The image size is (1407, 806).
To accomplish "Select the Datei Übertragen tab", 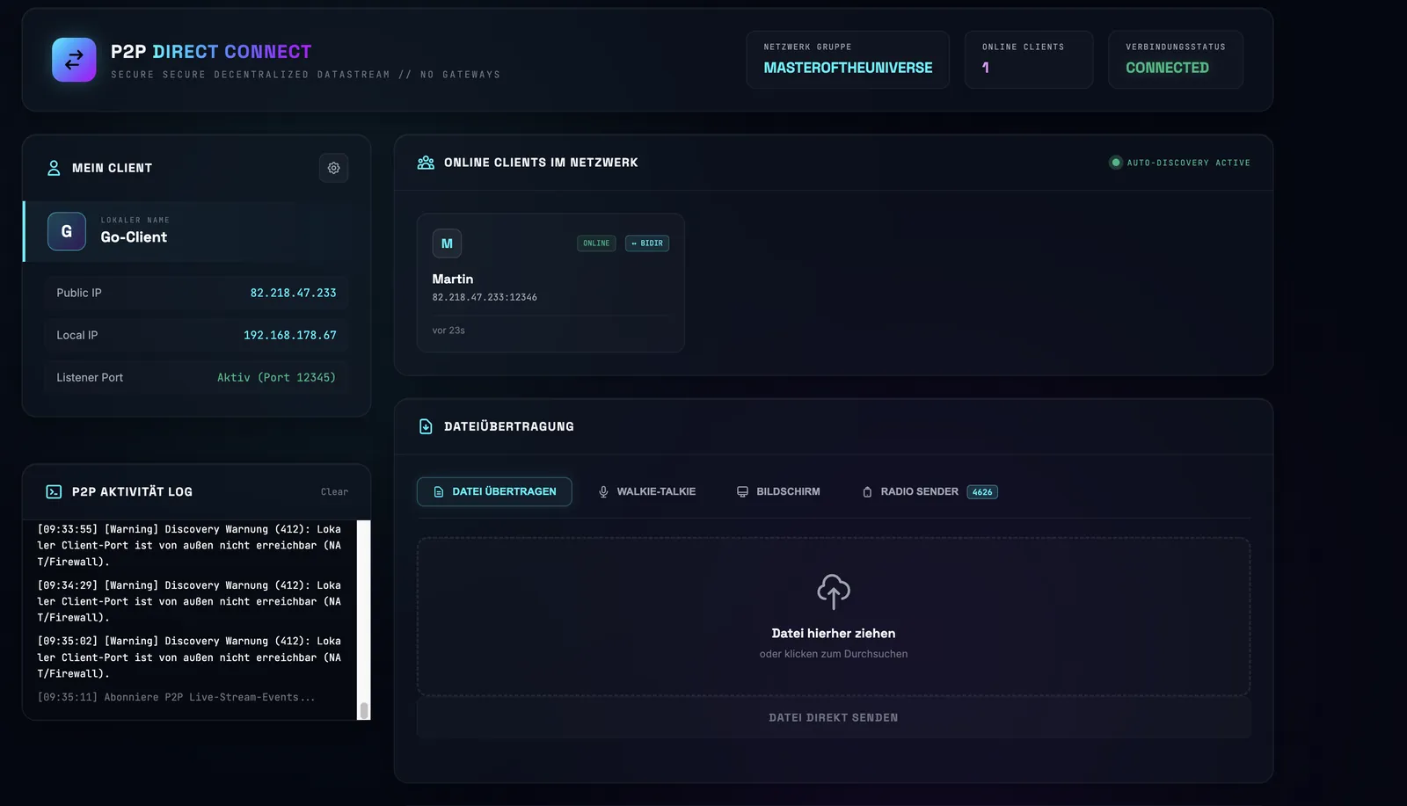I will point(494,492).
